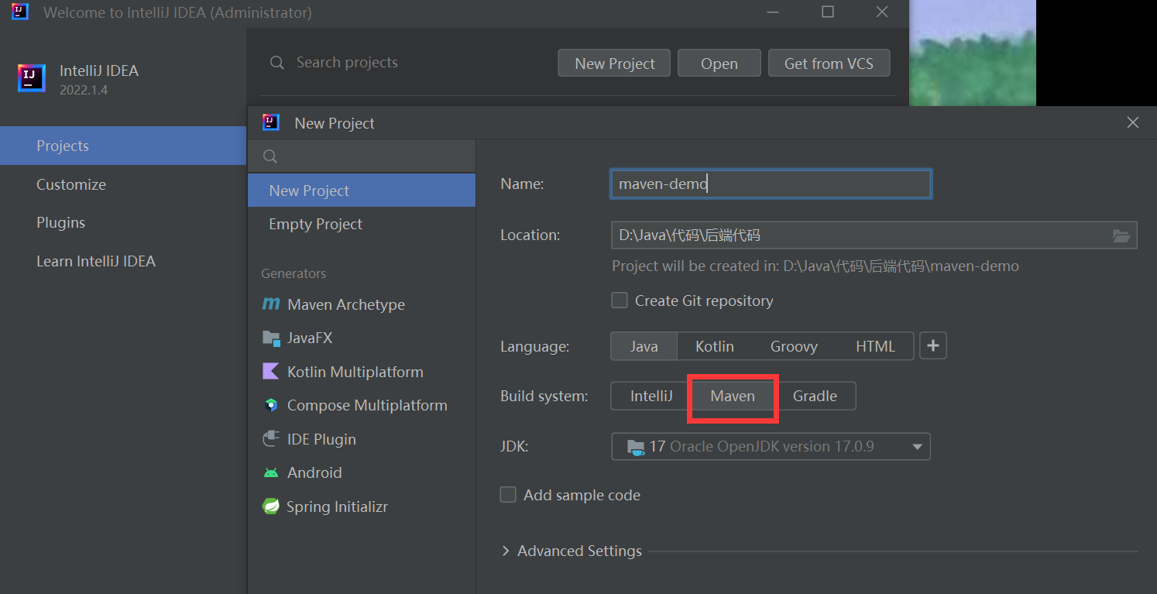The width and height of the screenshot is (1157, 594).
Task: Click the search magnifier in New Project dialog
Action: (270, 156)
